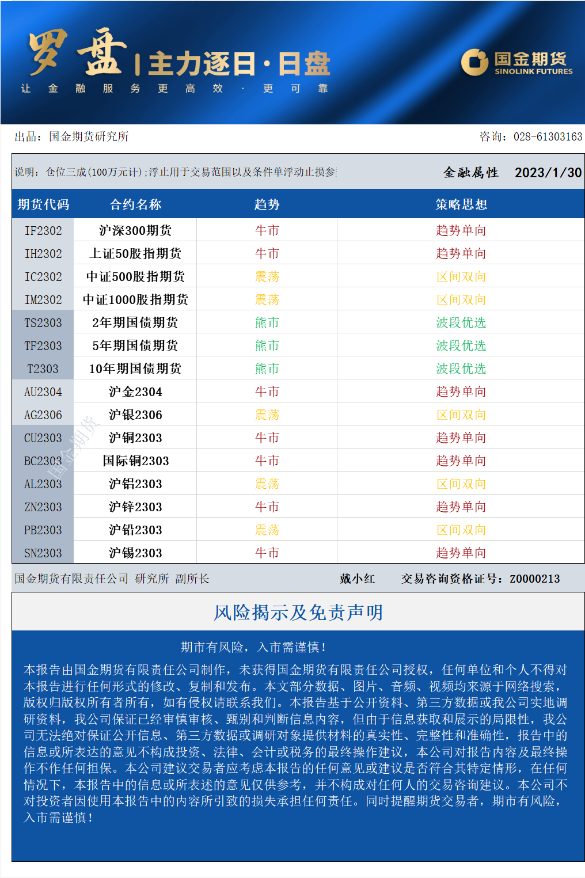This screenshot has height=878, width=585.
Task: Select futures code SN2303
Action: (x=43, y=553)
